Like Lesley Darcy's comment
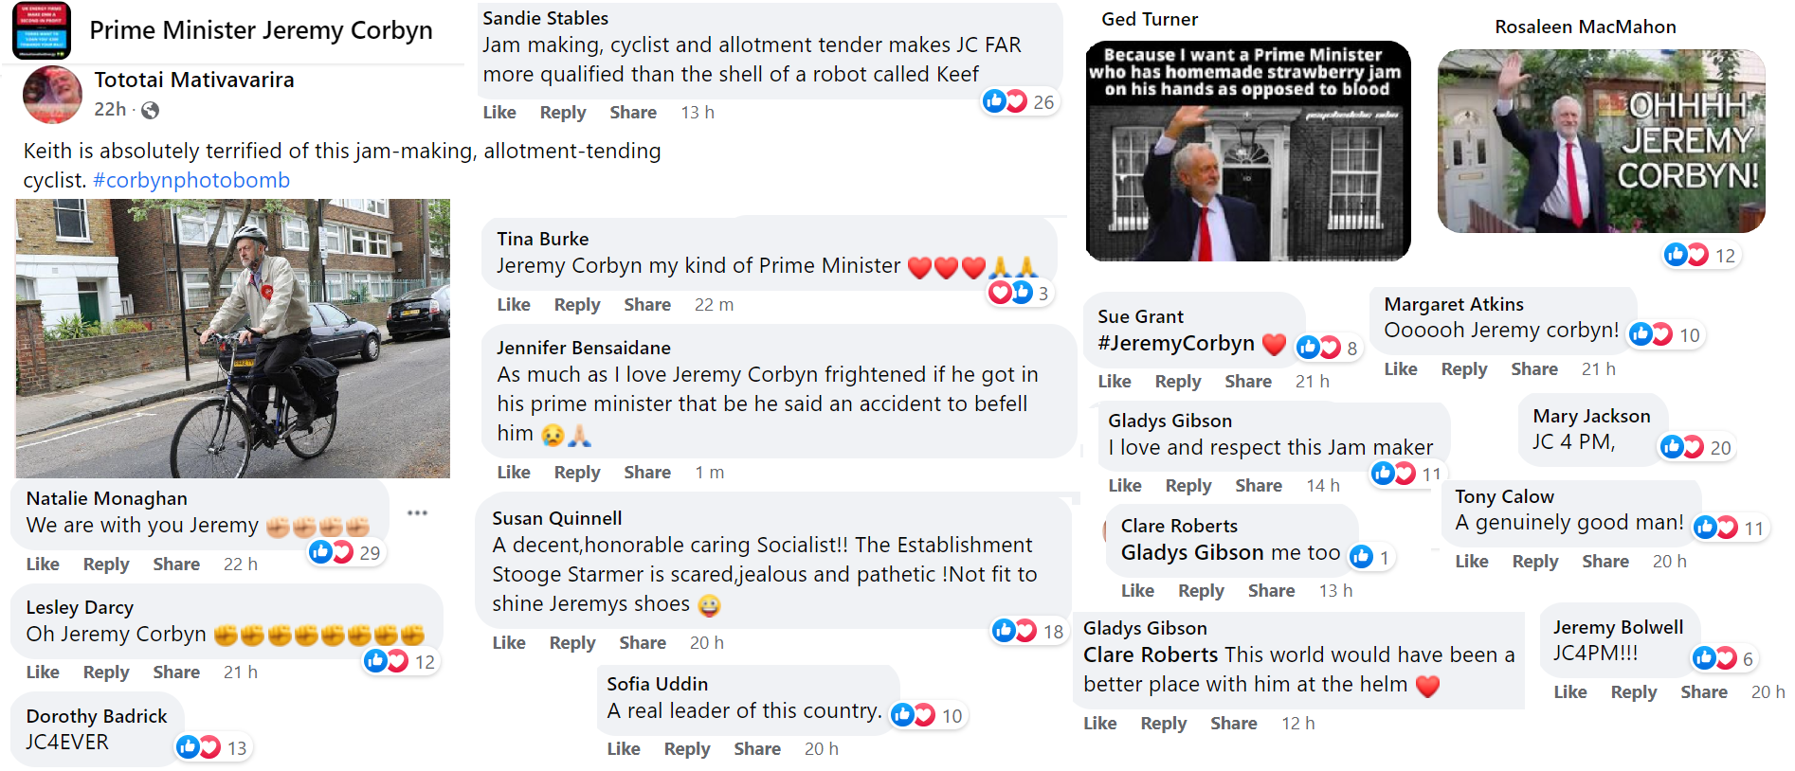1795x771 pixels. [43, 672]
